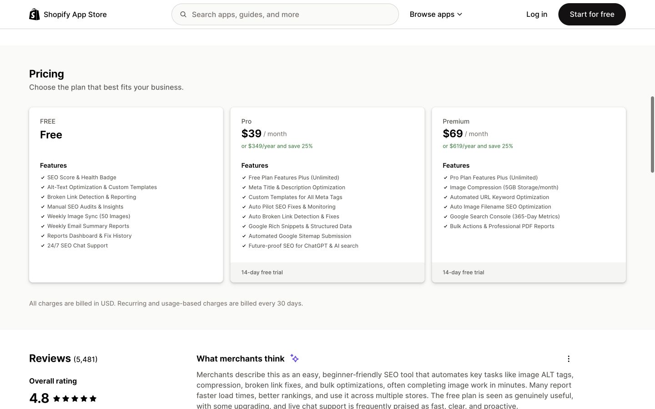
Task: Click the Log in link
Action: [x=537, y=14]
